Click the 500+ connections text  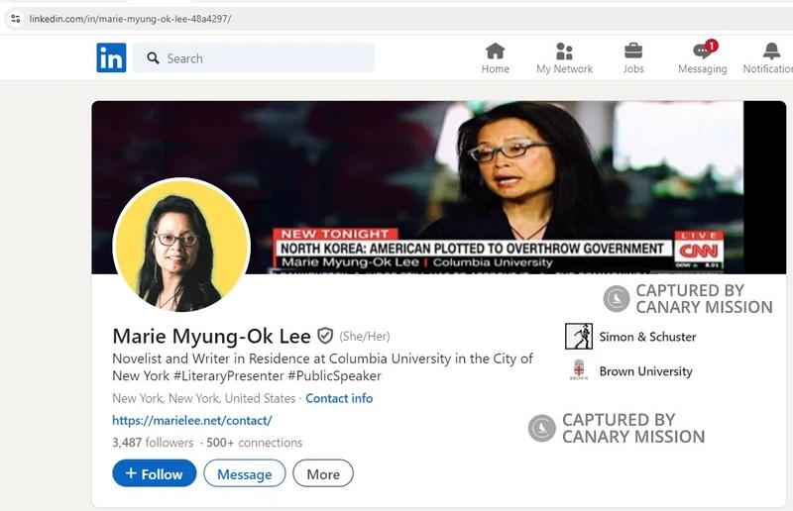click(255, 443)
